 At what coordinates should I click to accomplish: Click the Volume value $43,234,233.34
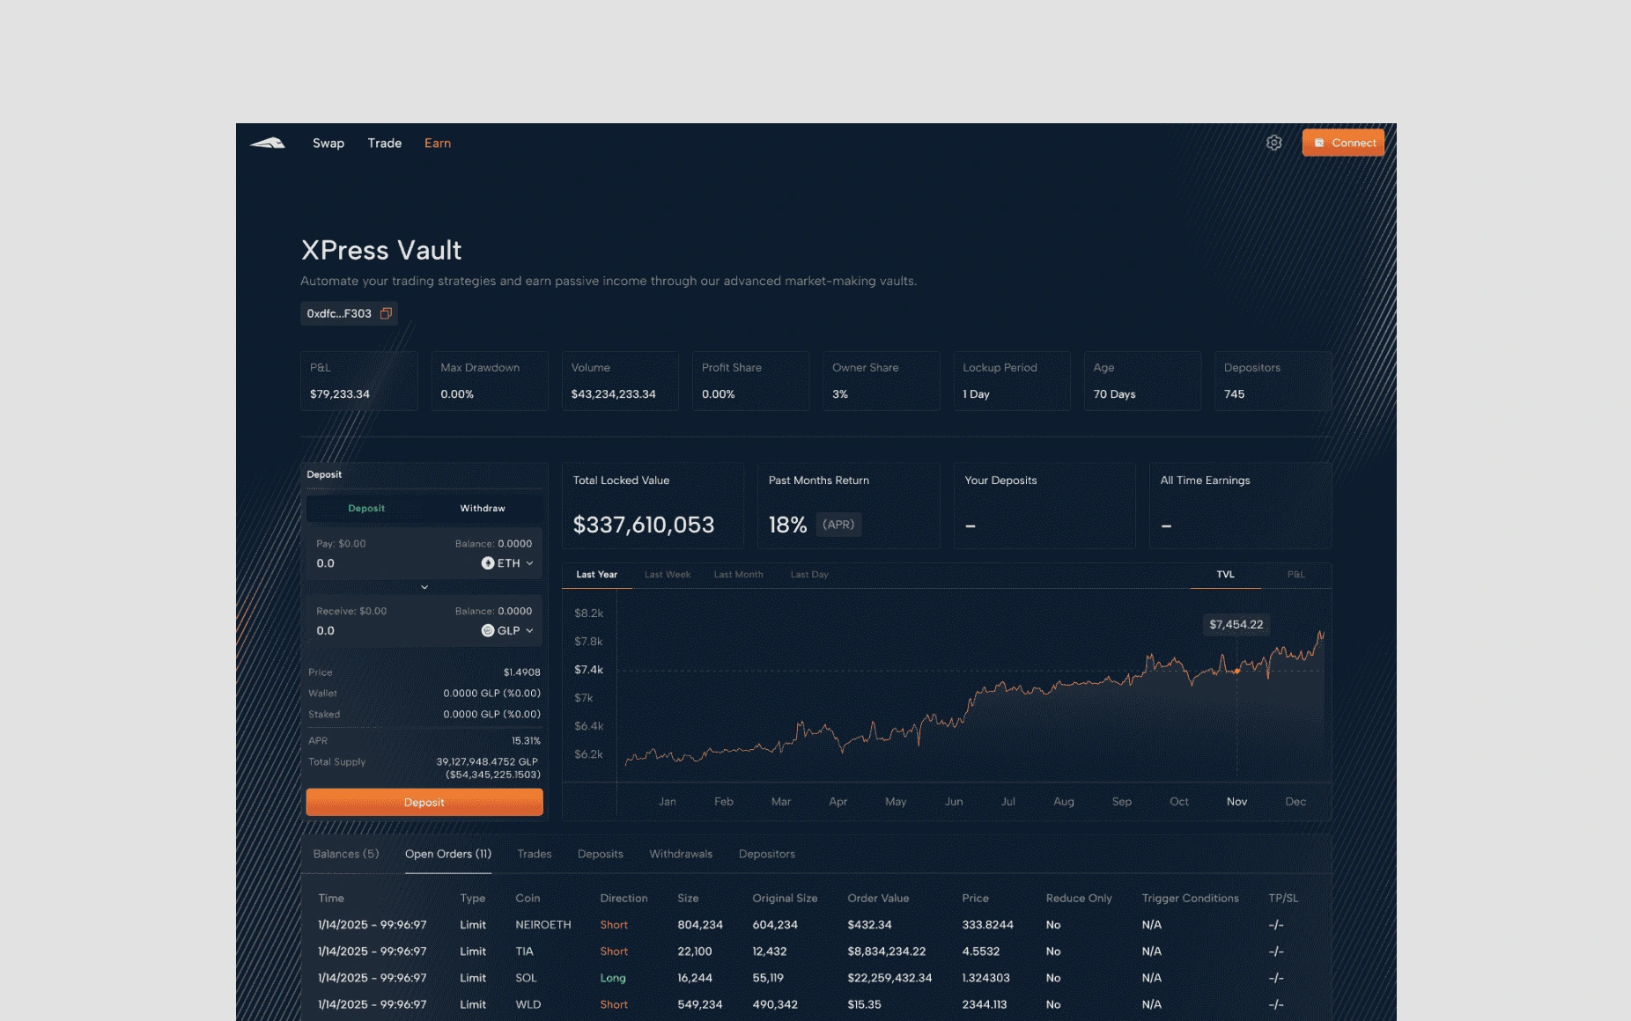click(x=614, y=394)
